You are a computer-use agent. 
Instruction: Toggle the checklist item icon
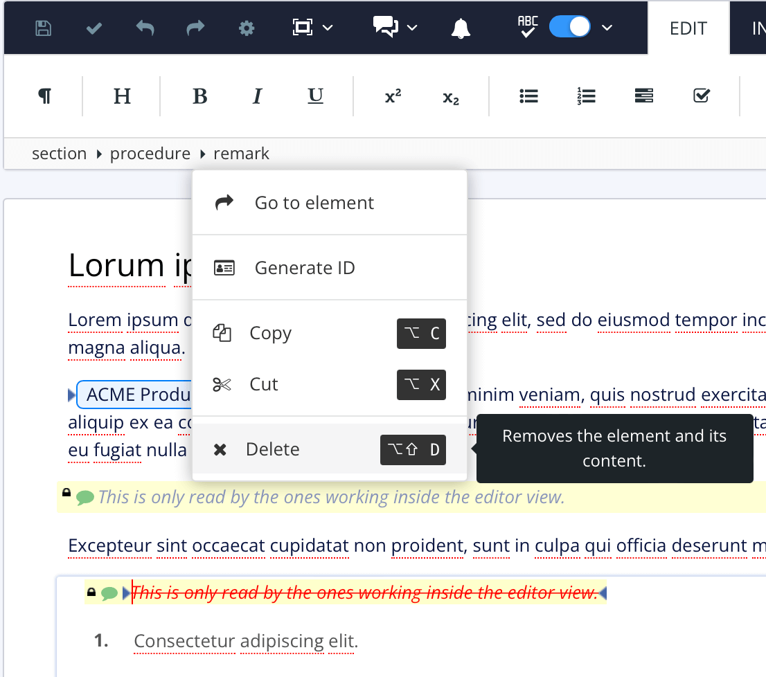[x=701, y=96]
